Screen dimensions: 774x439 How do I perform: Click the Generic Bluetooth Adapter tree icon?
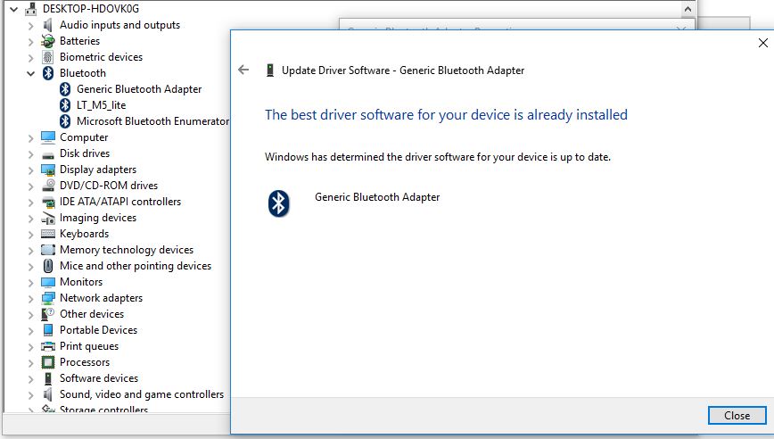(65, 89)
